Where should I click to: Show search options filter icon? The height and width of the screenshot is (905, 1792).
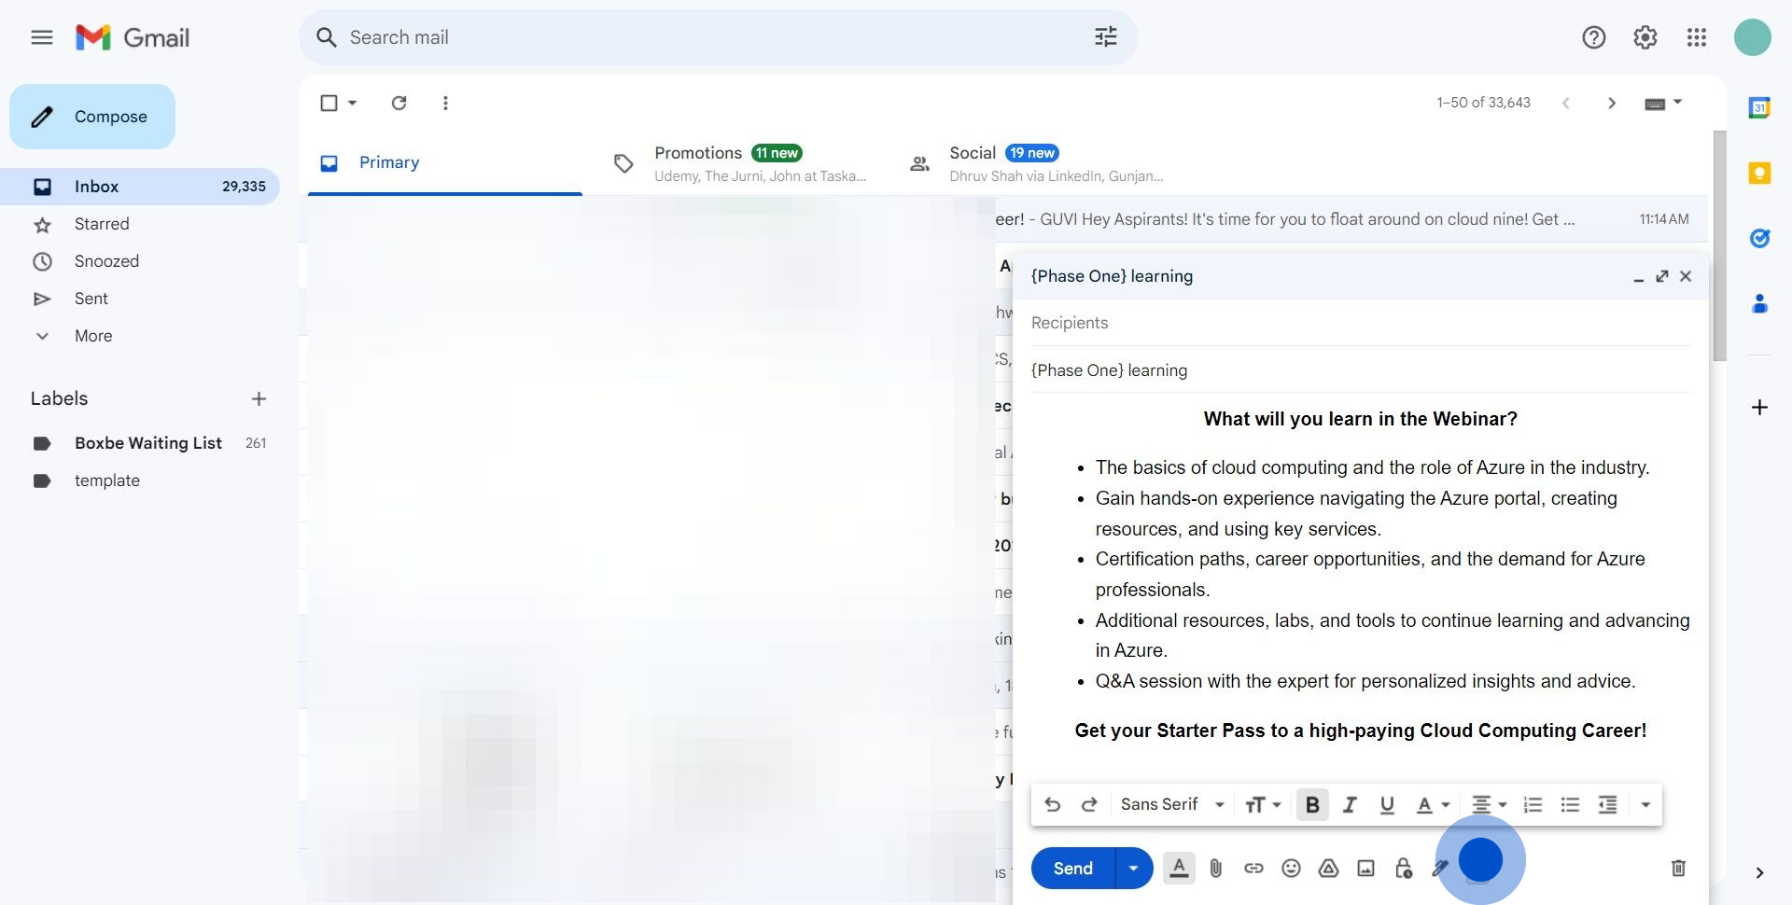coord(1105,37)
